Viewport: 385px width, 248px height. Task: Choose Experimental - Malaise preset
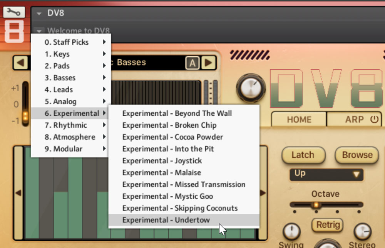pyautogui.click(x=184, y=172)
